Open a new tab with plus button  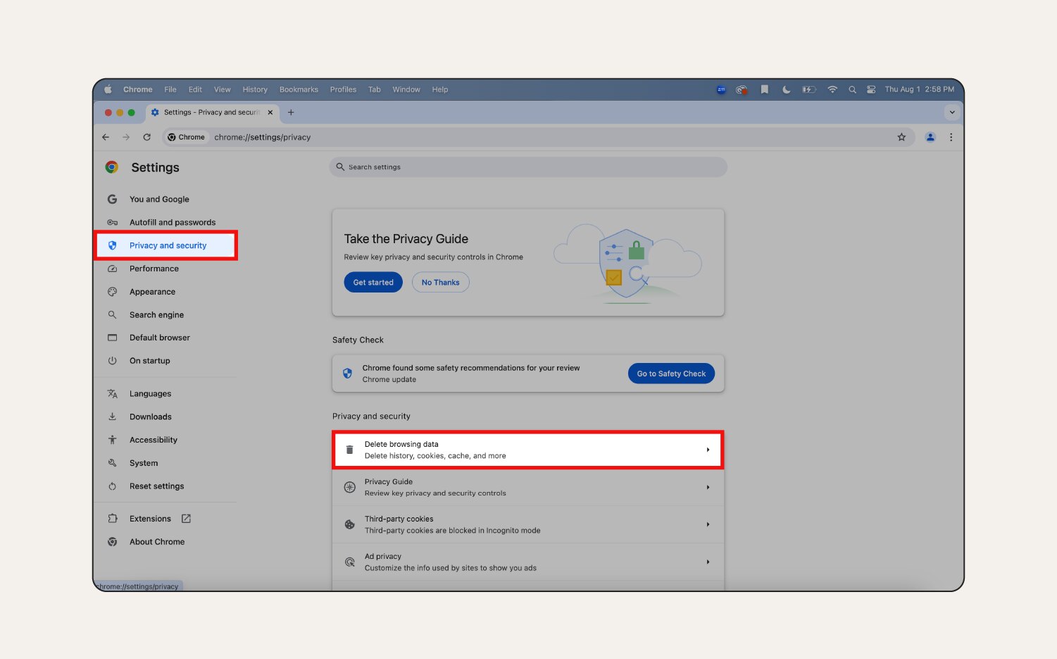coord(291,112)
